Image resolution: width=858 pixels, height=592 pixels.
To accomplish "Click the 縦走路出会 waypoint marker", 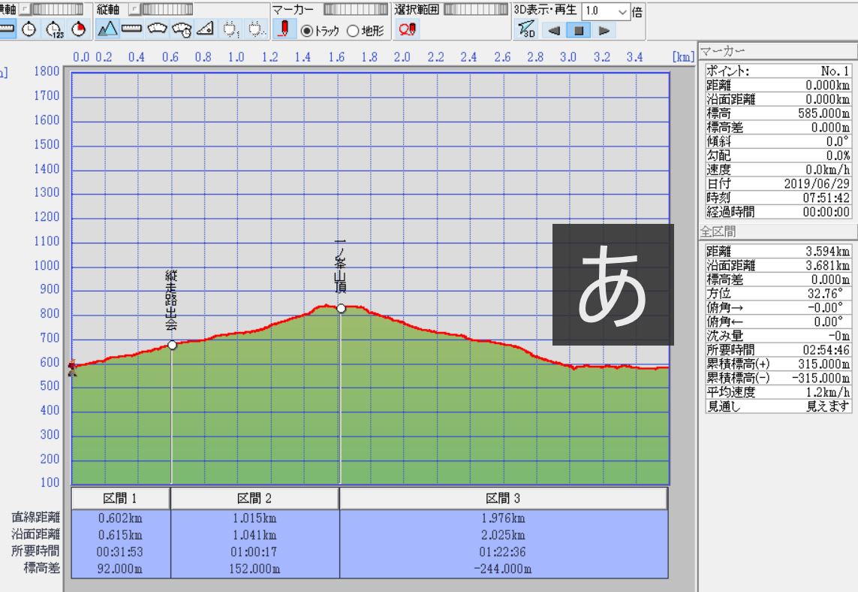I will coord(172,345).
